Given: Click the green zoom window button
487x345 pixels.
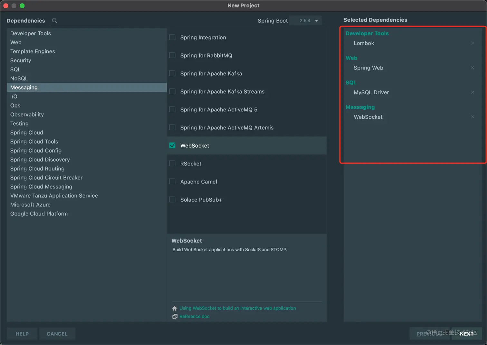Looking at the screenshot, I should pyautogui.click(x=22, y=6).
